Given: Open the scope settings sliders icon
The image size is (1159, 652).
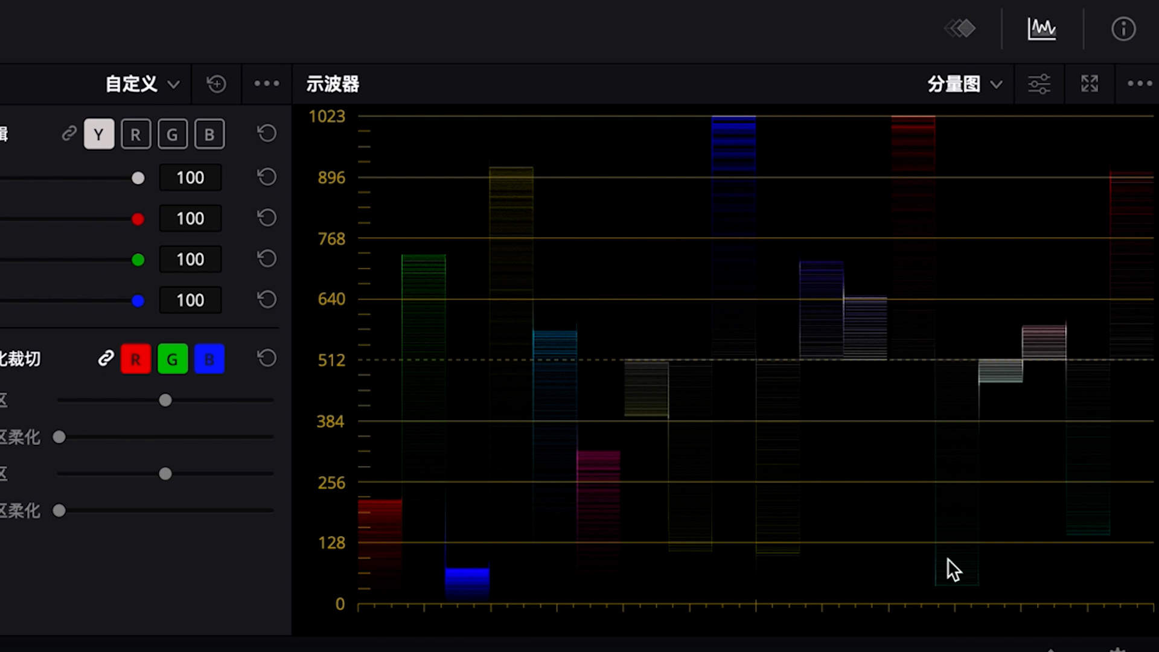Looking at the screenshot, I should click(x=1039, y=84).
